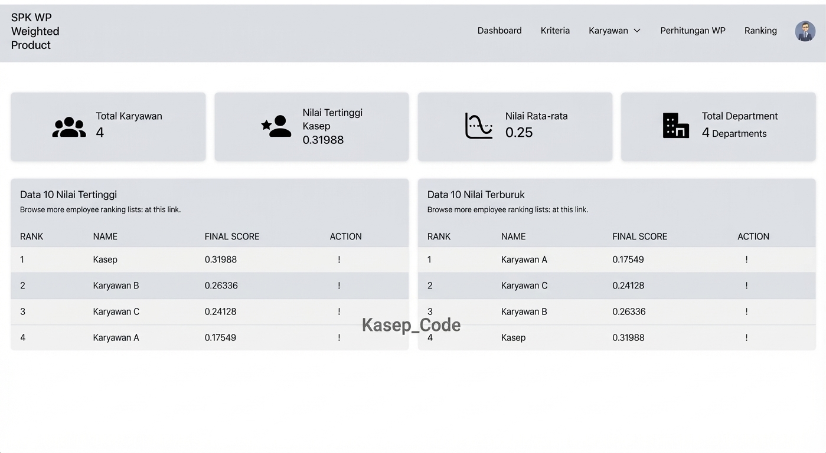Open the Kriteria menu item

pyautogui.click(x=555, y=31)
